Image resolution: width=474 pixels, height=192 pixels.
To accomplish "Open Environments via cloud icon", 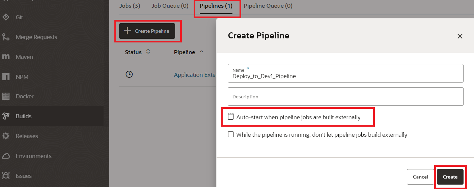I will [x=6, y=156].
